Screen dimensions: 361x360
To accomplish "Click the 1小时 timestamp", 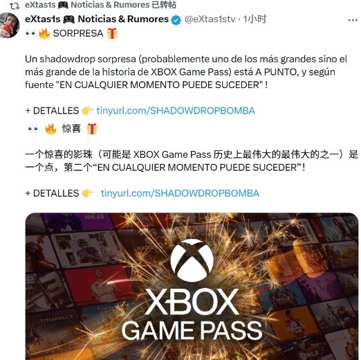I will tap(255, 19).
